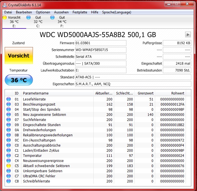Click the Übertragungsmodus field SATA/300
197x191 pixels.
click(101, 63)
